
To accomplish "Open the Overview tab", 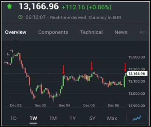I will 16,32.
